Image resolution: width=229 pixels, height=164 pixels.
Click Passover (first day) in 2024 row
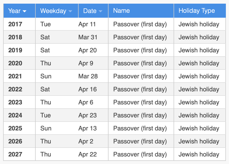click(140, 115)
